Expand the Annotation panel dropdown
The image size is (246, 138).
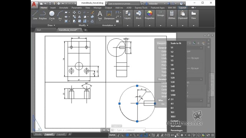(x=109, y=25)
